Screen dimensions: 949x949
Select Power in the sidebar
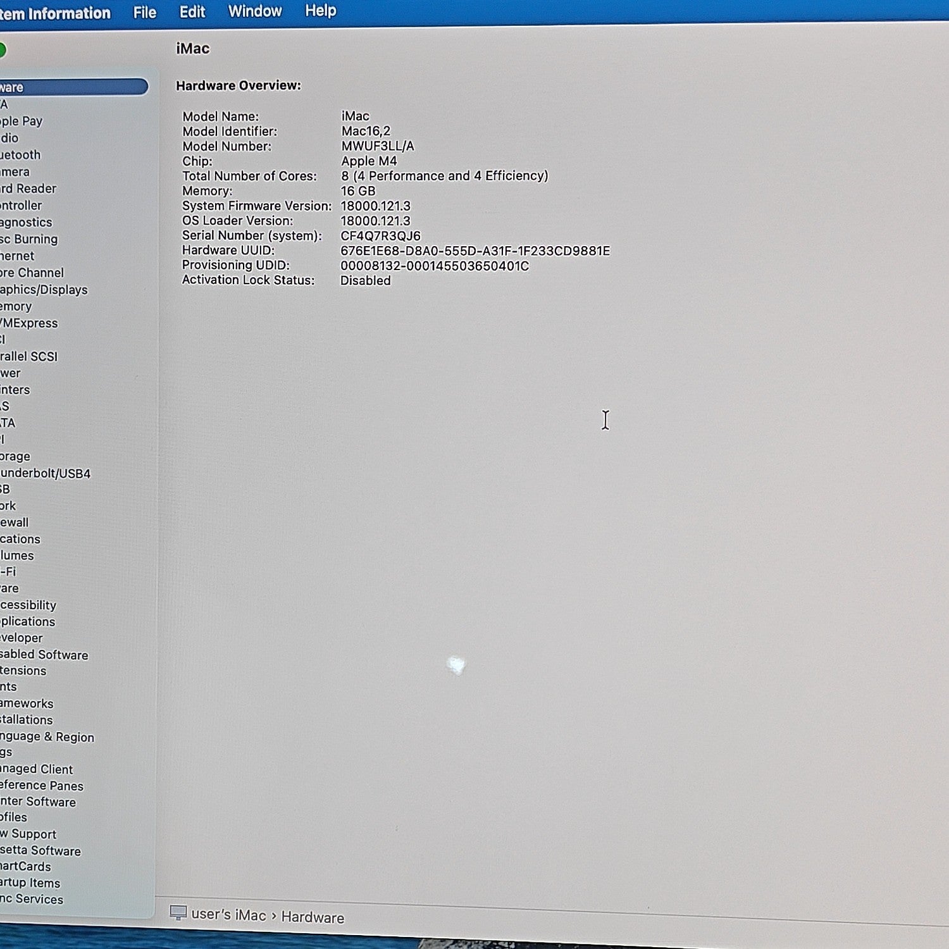point(10,373)
